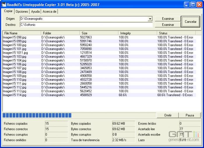Select row Imagen15 113.jpg
The height and width of the screenshot is (148, 204).
99,91
